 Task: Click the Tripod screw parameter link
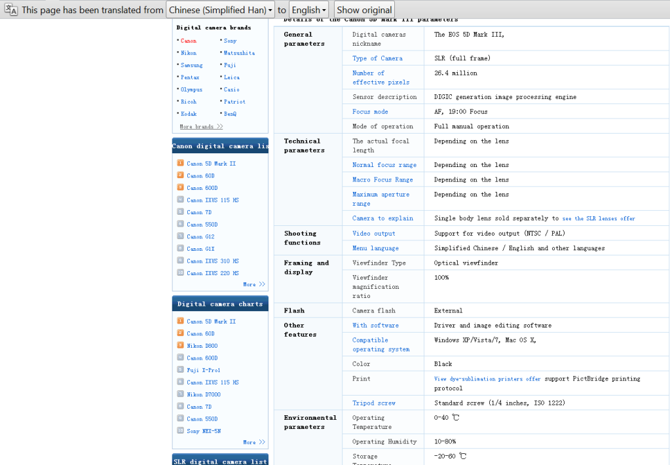point(373,403)
